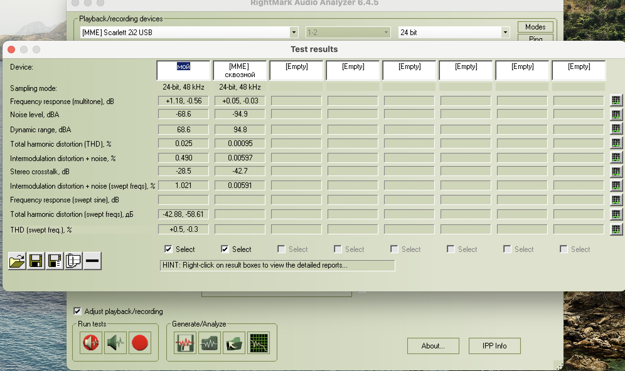Click the IPP Info button
This screenshot has height=371, width=625.
[494, 346]
